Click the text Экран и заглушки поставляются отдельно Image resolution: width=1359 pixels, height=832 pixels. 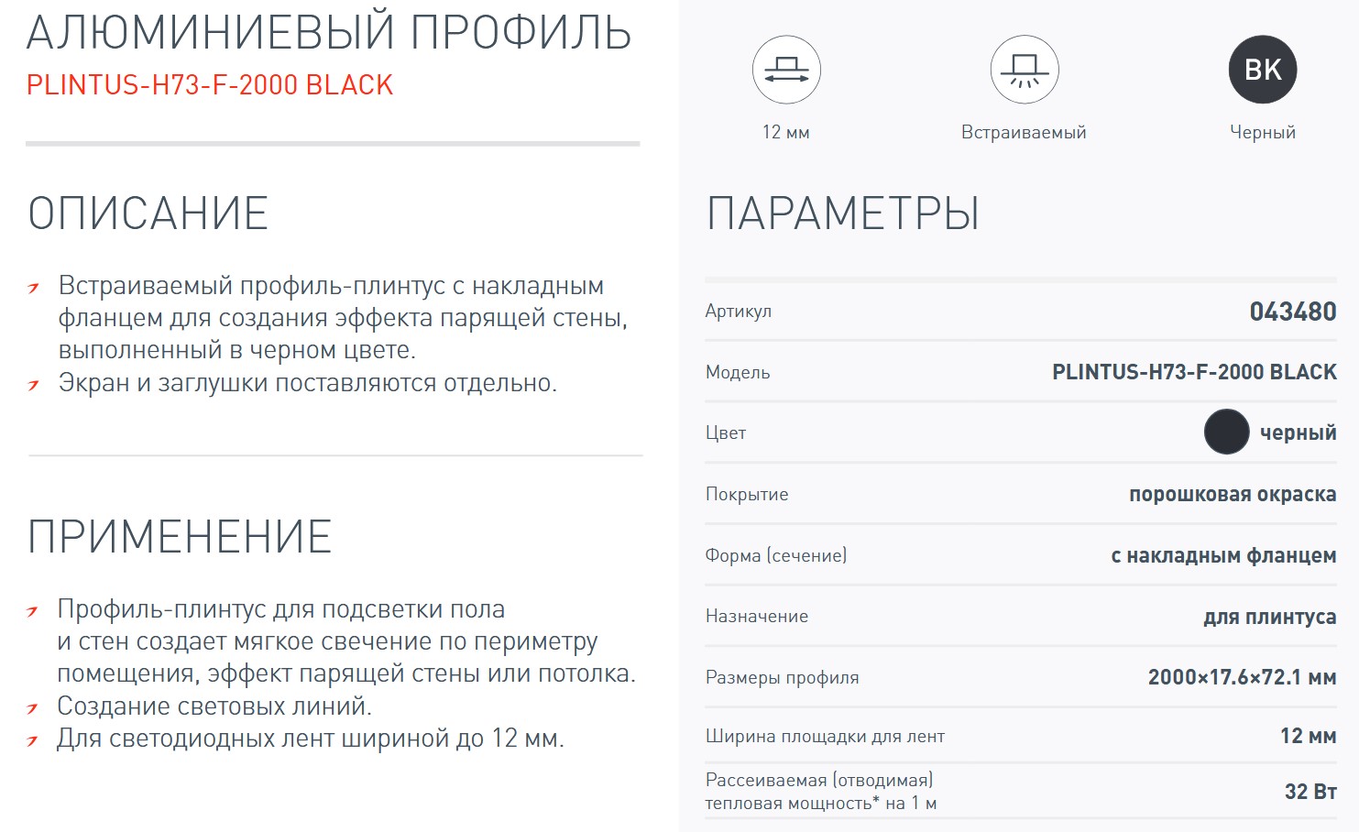click(308, 383)
